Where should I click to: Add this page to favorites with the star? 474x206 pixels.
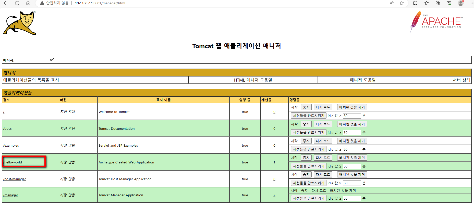click(402, 3)
